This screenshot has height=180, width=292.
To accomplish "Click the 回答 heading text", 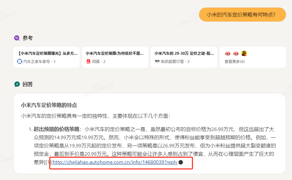I will pyautogui.click(x=28, y=84).
